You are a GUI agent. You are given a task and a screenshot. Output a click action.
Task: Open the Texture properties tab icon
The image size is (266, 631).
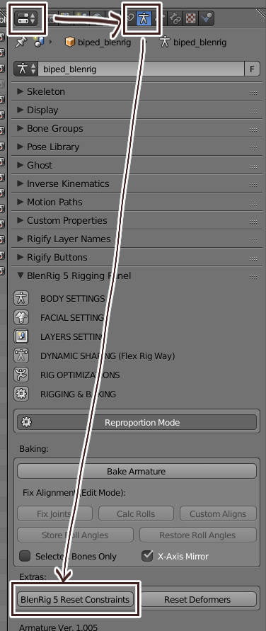point(190,18)
